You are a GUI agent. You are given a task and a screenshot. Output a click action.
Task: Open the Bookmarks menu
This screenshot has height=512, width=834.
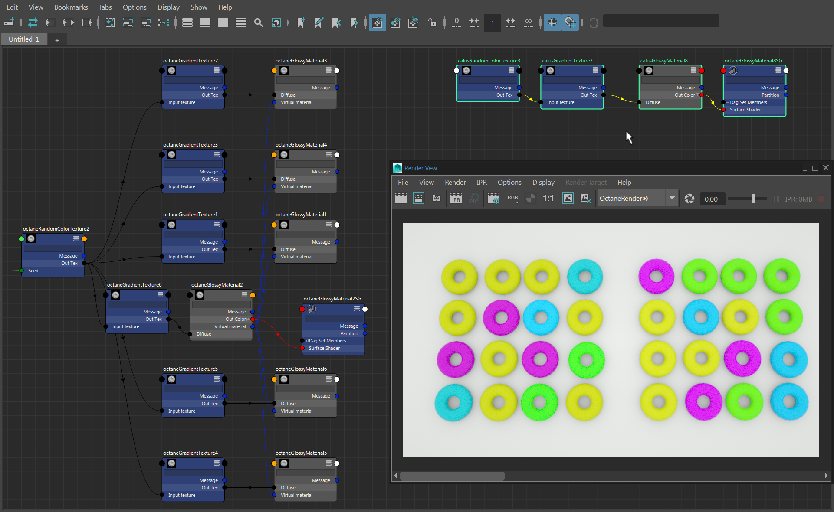pos(71,7)
